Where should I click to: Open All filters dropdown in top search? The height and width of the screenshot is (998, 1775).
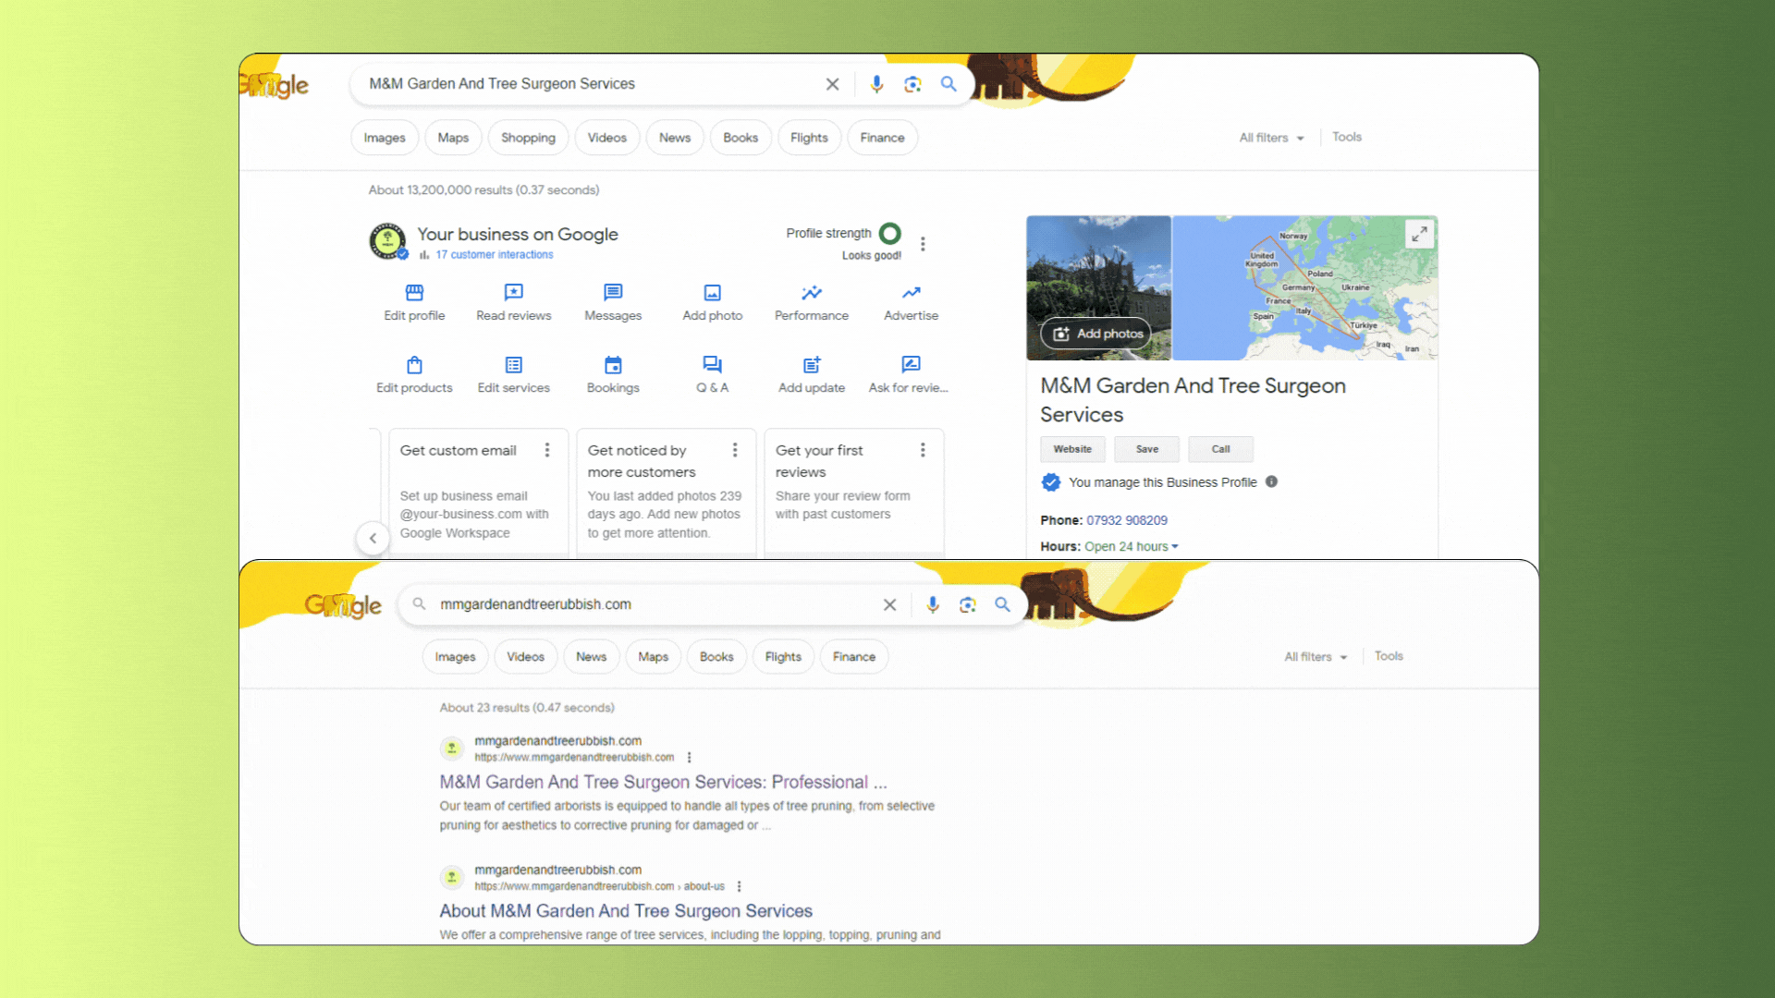click(1271, 138)
